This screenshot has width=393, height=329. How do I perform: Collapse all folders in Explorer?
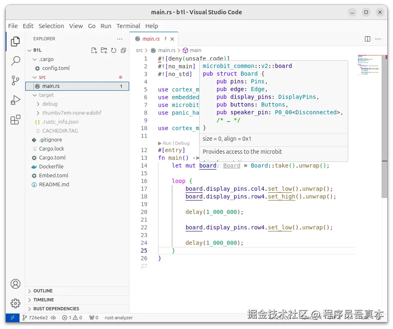123,50
